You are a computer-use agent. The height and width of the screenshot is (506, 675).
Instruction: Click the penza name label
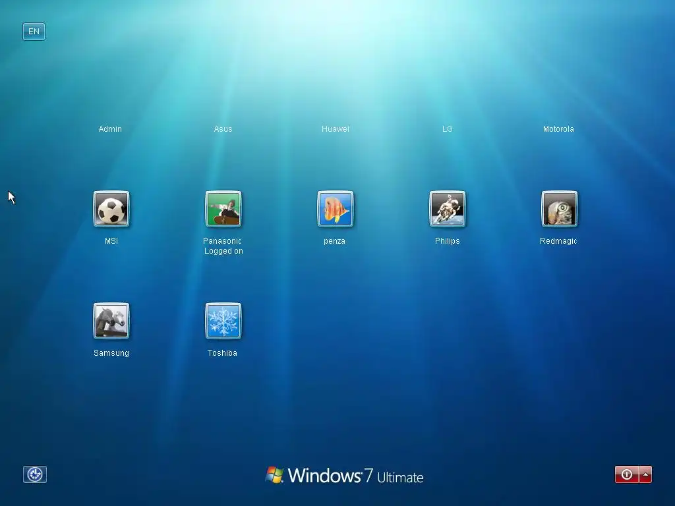click(x=334, y=241)
